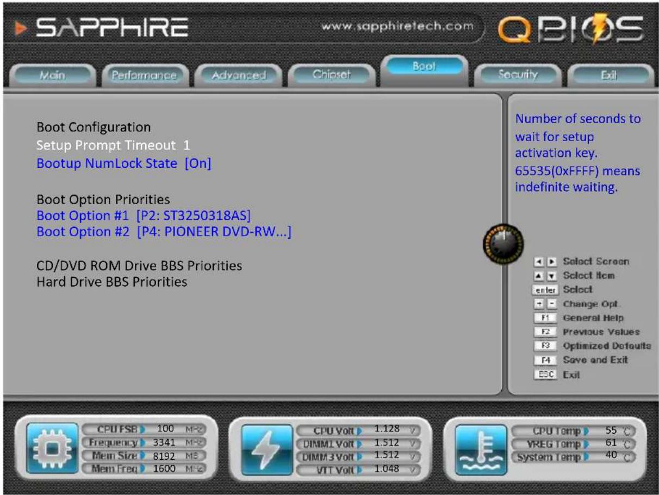Screen dimensions: 659x495
Task: Click the CPU Volt 1.128 value
Action: tap(387, 429)
